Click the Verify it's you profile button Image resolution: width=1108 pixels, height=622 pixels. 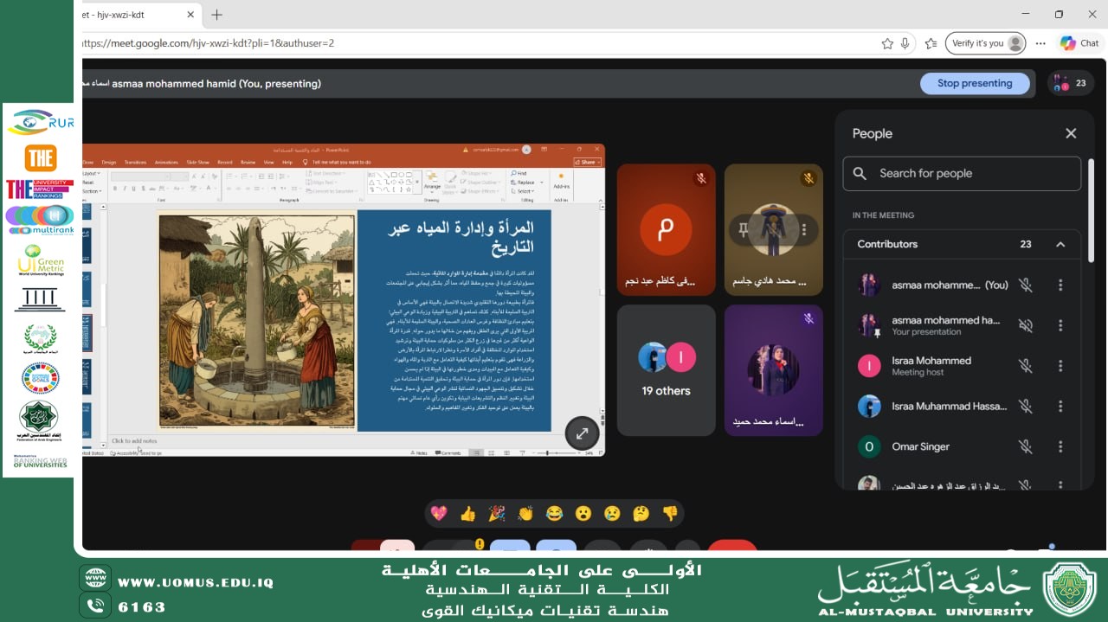click(987, 43)
